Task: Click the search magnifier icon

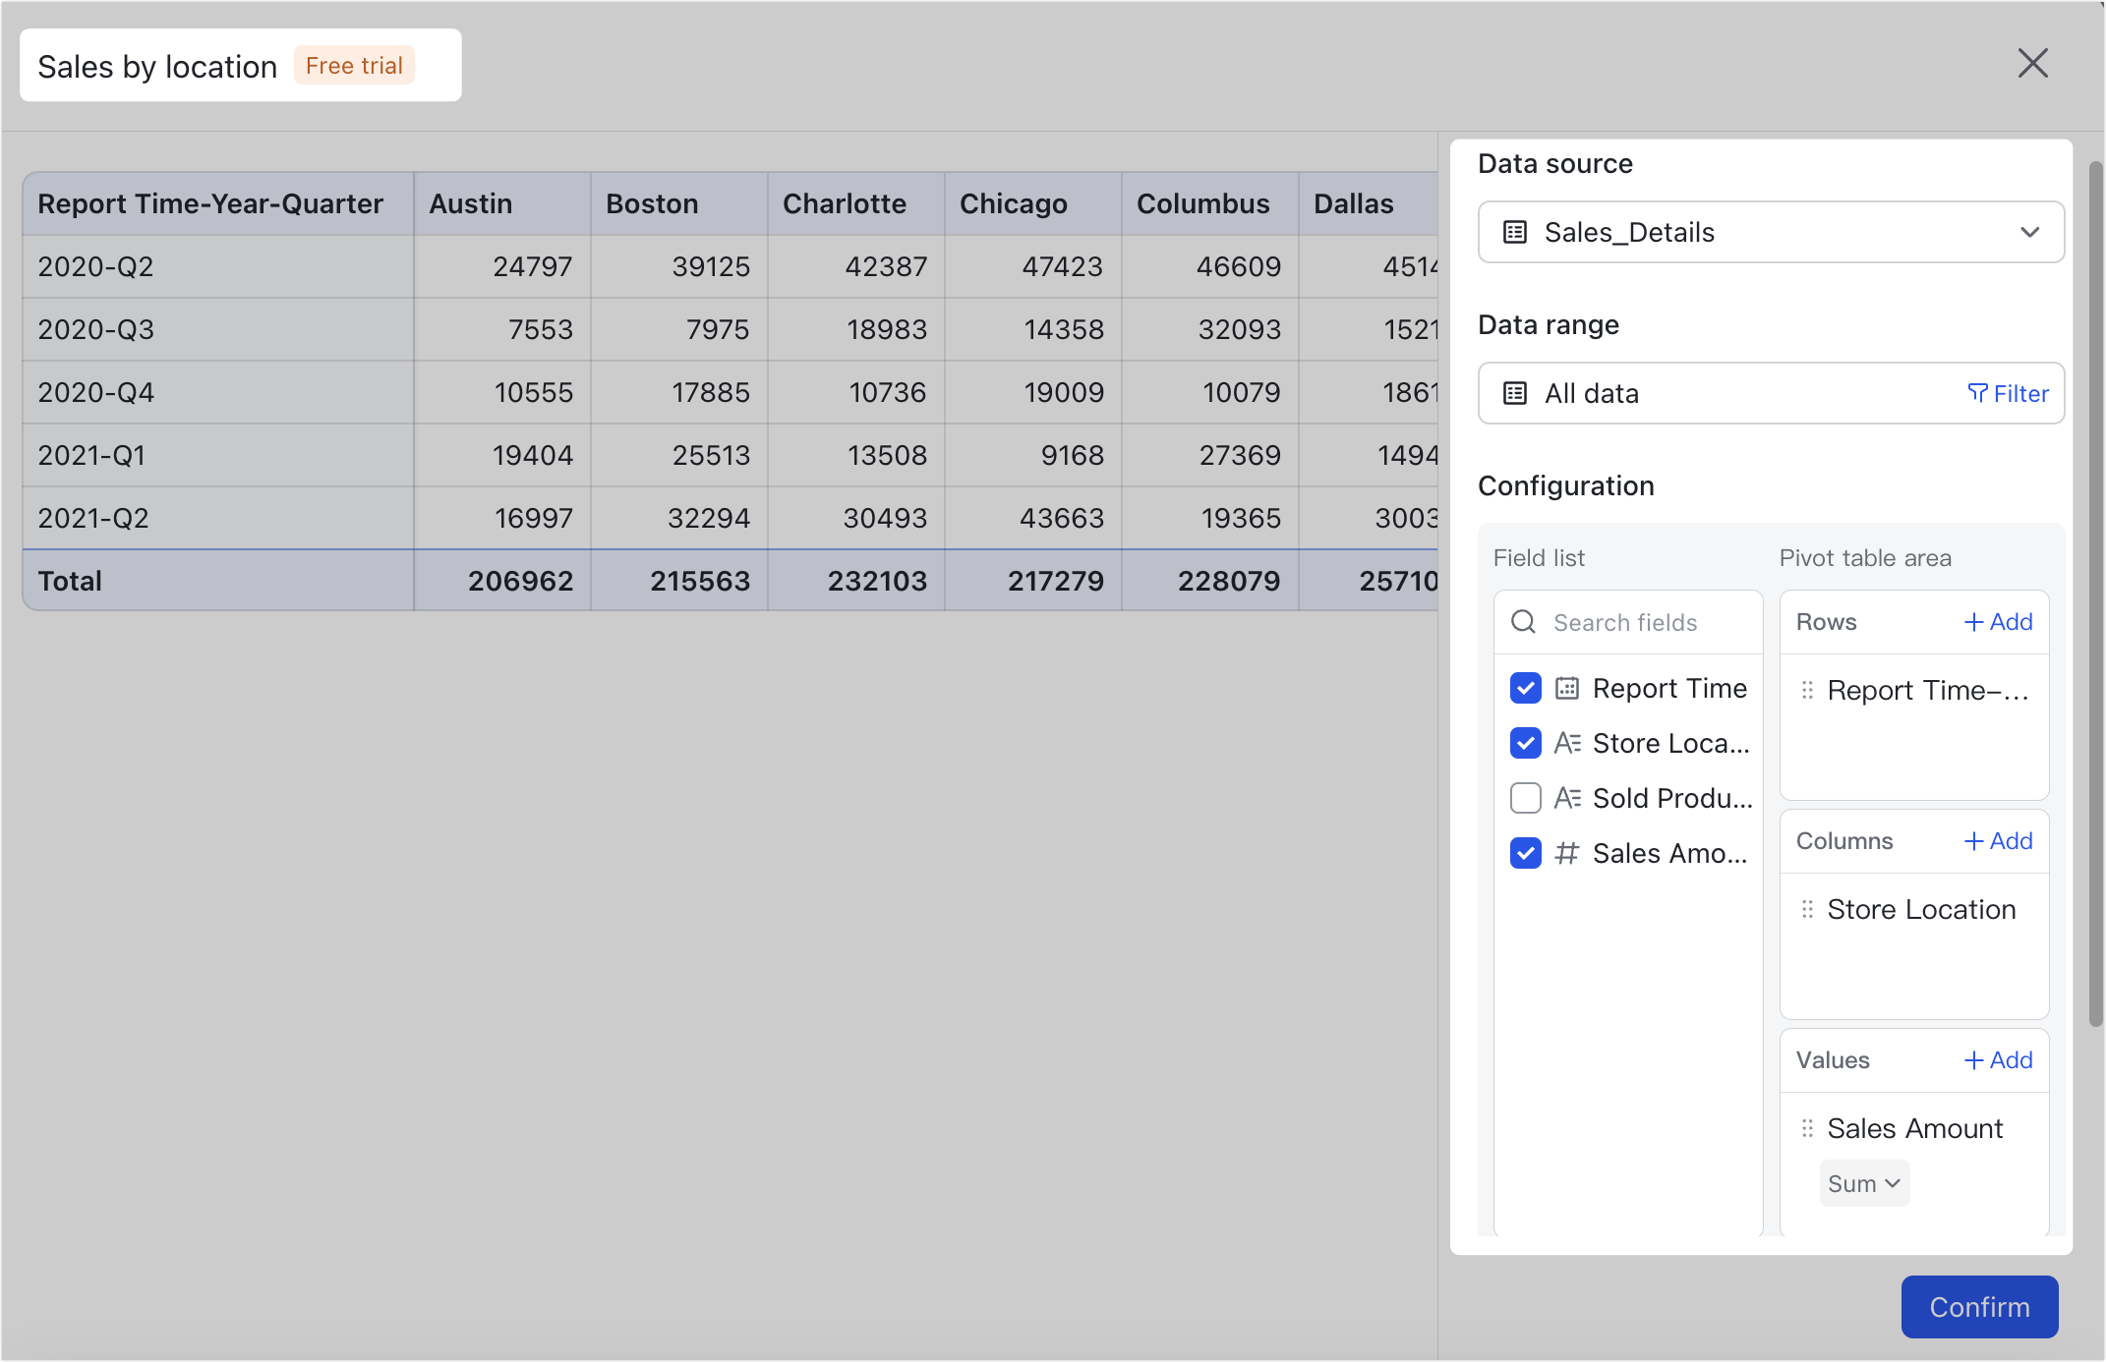Action: pos(1523,622)
